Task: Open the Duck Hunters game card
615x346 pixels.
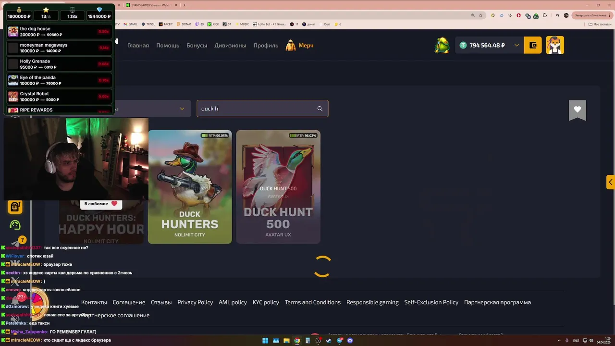Action: (190, 187)
